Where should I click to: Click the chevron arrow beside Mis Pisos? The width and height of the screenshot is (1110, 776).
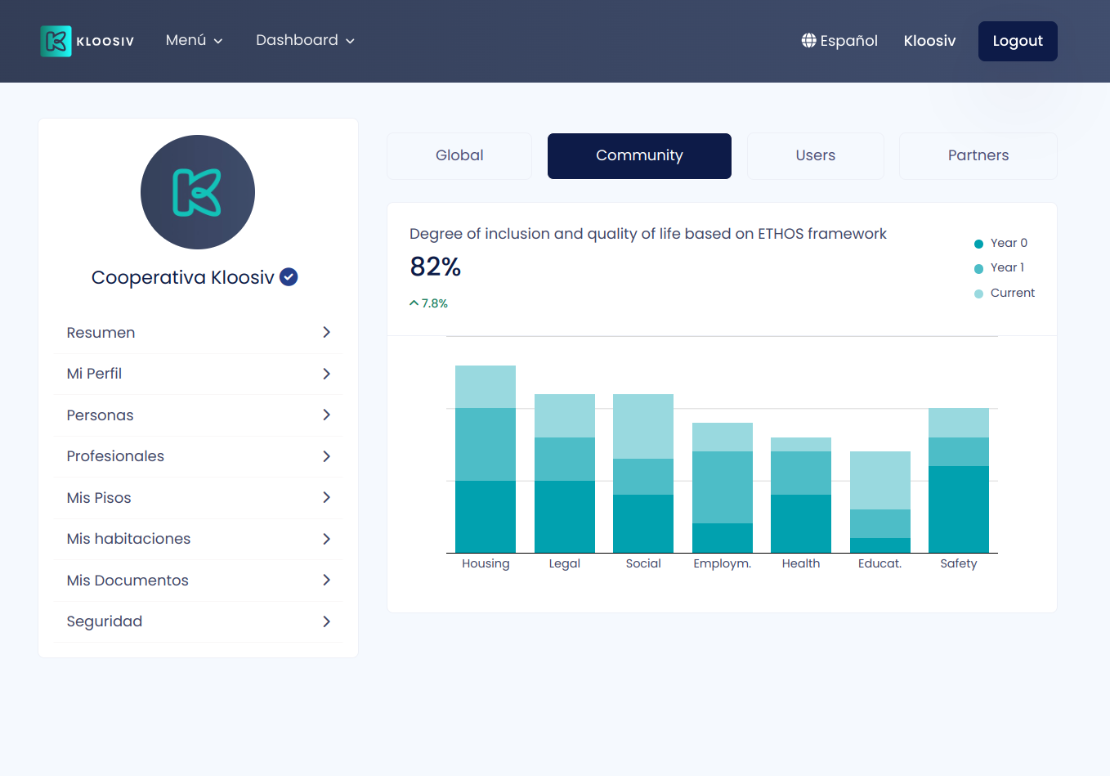click(326, 497)
